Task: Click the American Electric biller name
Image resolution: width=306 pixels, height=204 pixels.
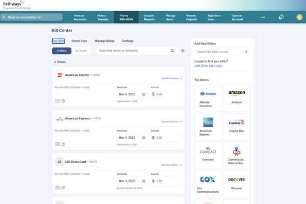Action: pos(77,75)
